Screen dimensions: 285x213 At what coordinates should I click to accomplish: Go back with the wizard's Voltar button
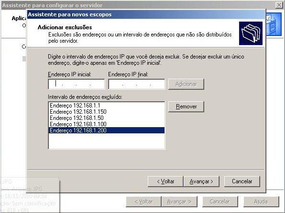pos(165,181)
